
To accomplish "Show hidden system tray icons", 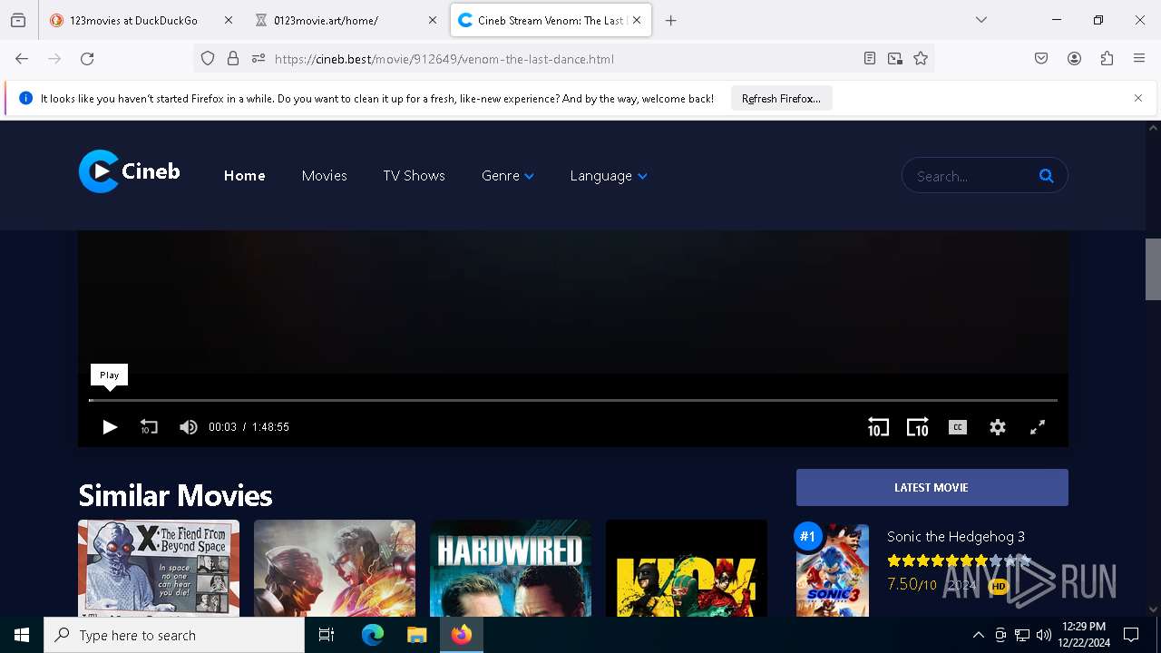I will [978, 635].
